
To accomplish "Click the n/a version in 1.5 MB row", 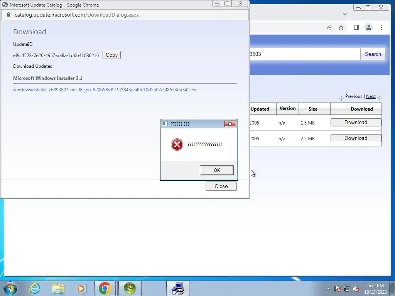I will point(282,123).
